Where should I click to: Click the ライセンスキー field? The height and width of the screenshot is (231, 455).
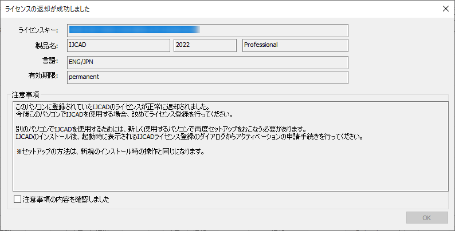pyautogui.click(x=207, y=30)
